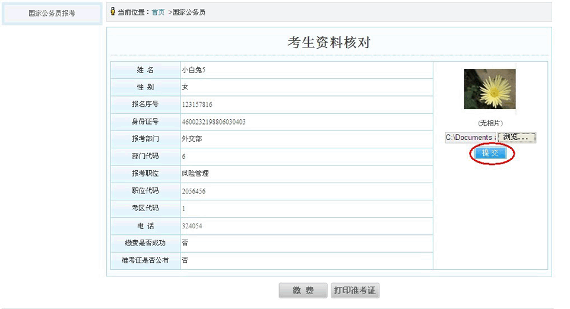Click the 浏览... browse button
The height and width of the screenshot is (309, 570).
[x=517, y=137]
